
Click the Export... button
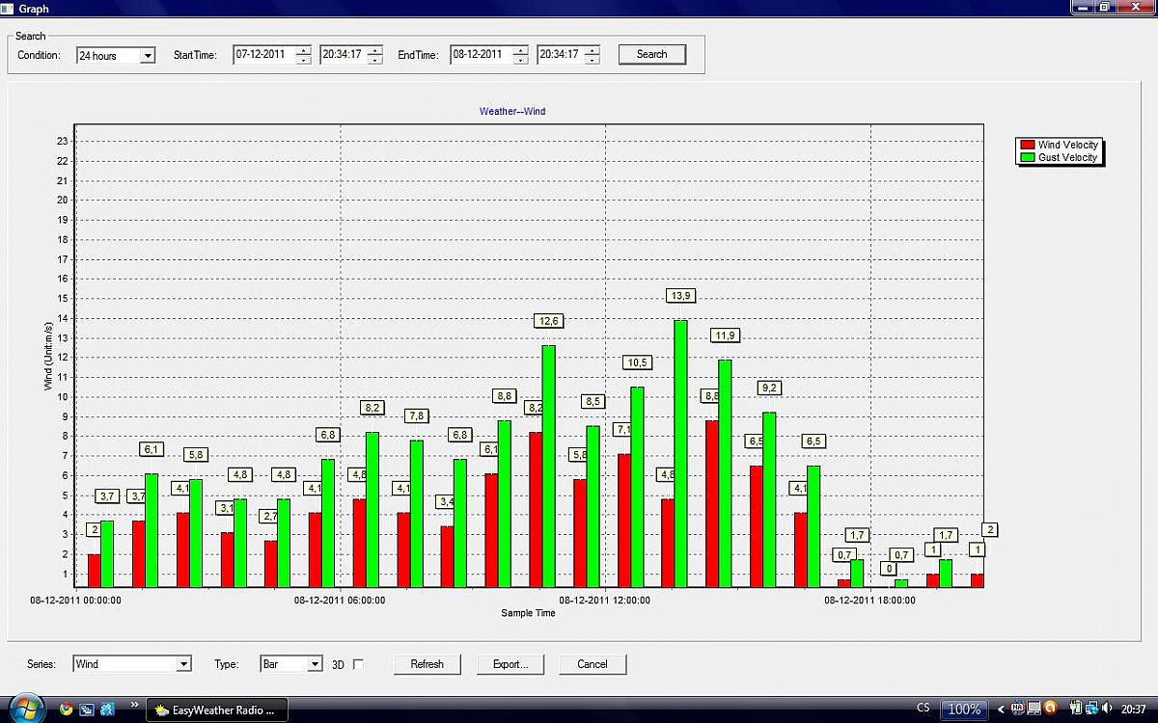click(x=510, y=664)
